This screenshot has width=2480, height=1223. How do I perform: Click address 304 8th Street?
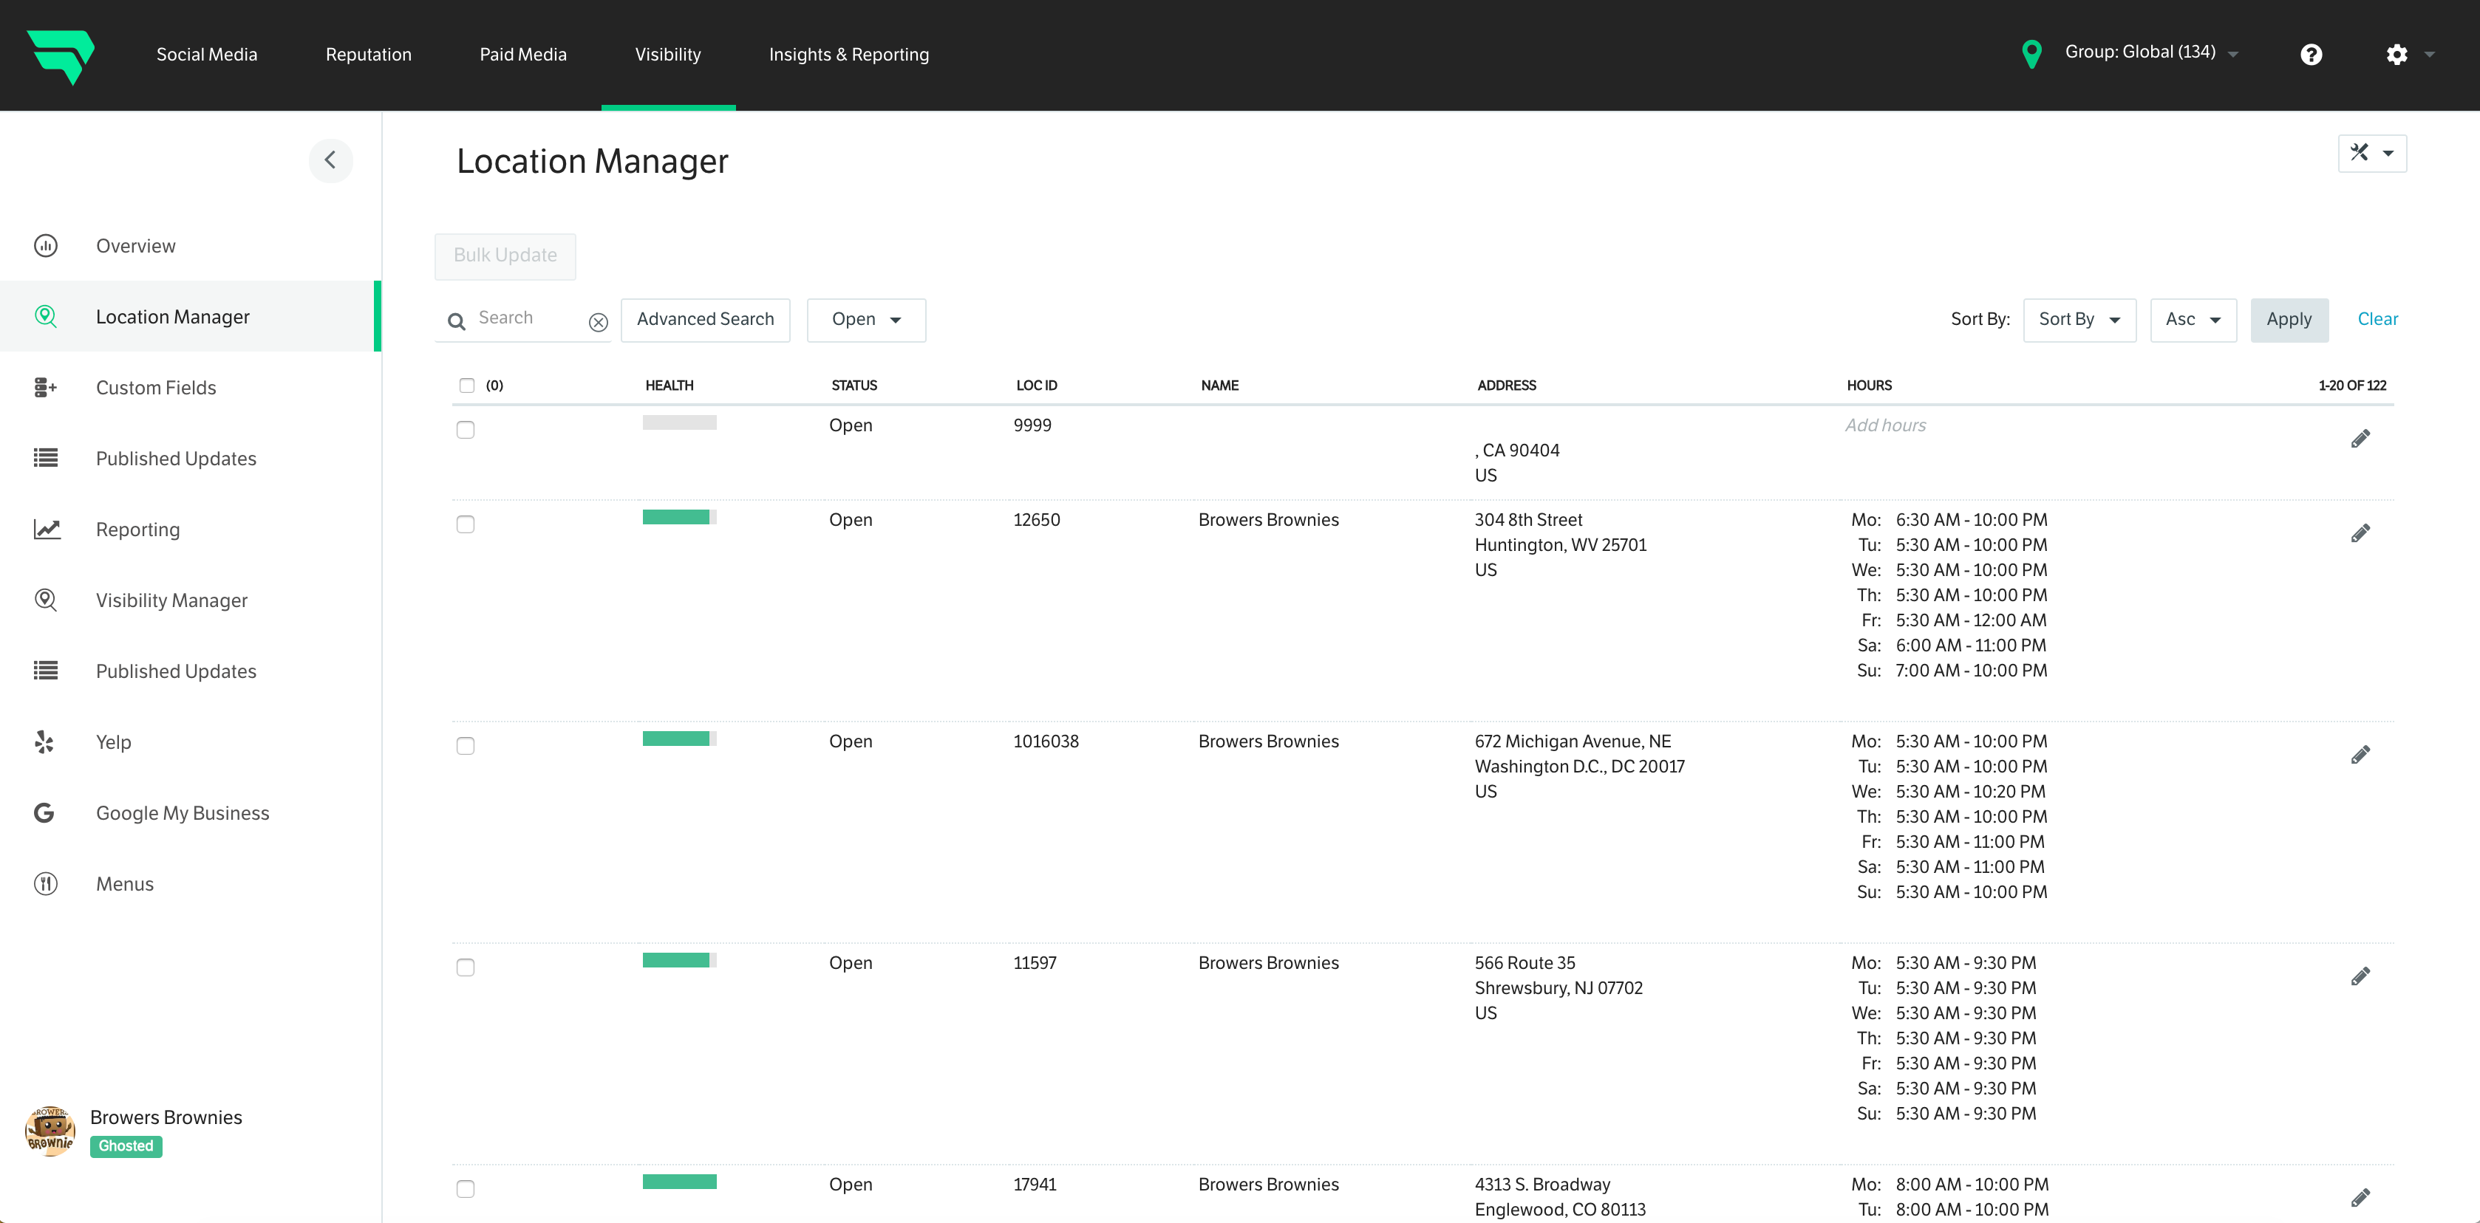tap(1528, 520)
